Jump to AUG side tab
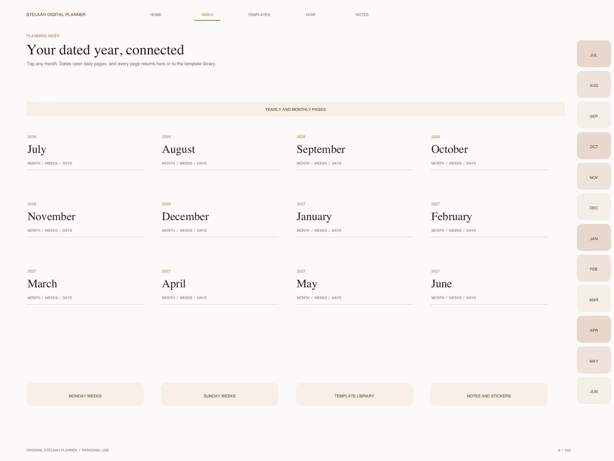Image resolution: width=614 pixels, height=461 pixels. pos(594,84)
